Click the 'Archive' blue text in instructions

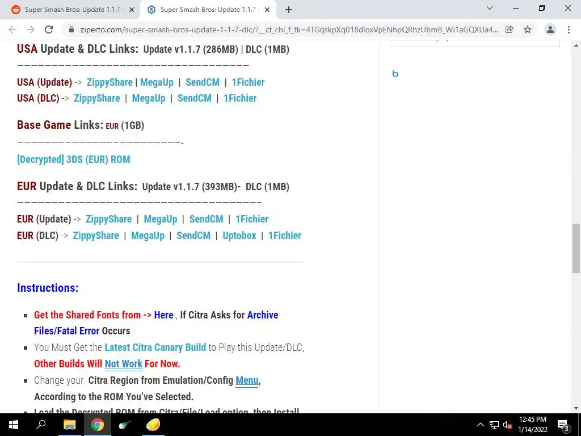pos(263,315)
